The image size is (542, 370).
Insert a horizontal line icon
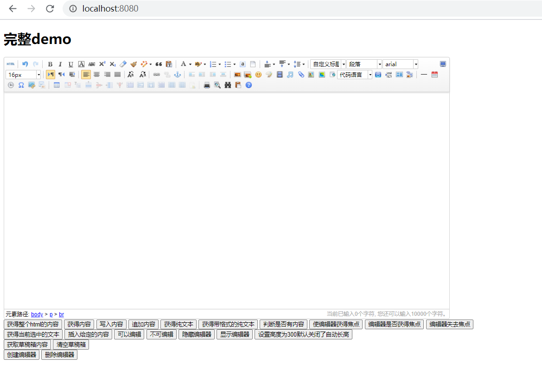click(x=424, y=75)
